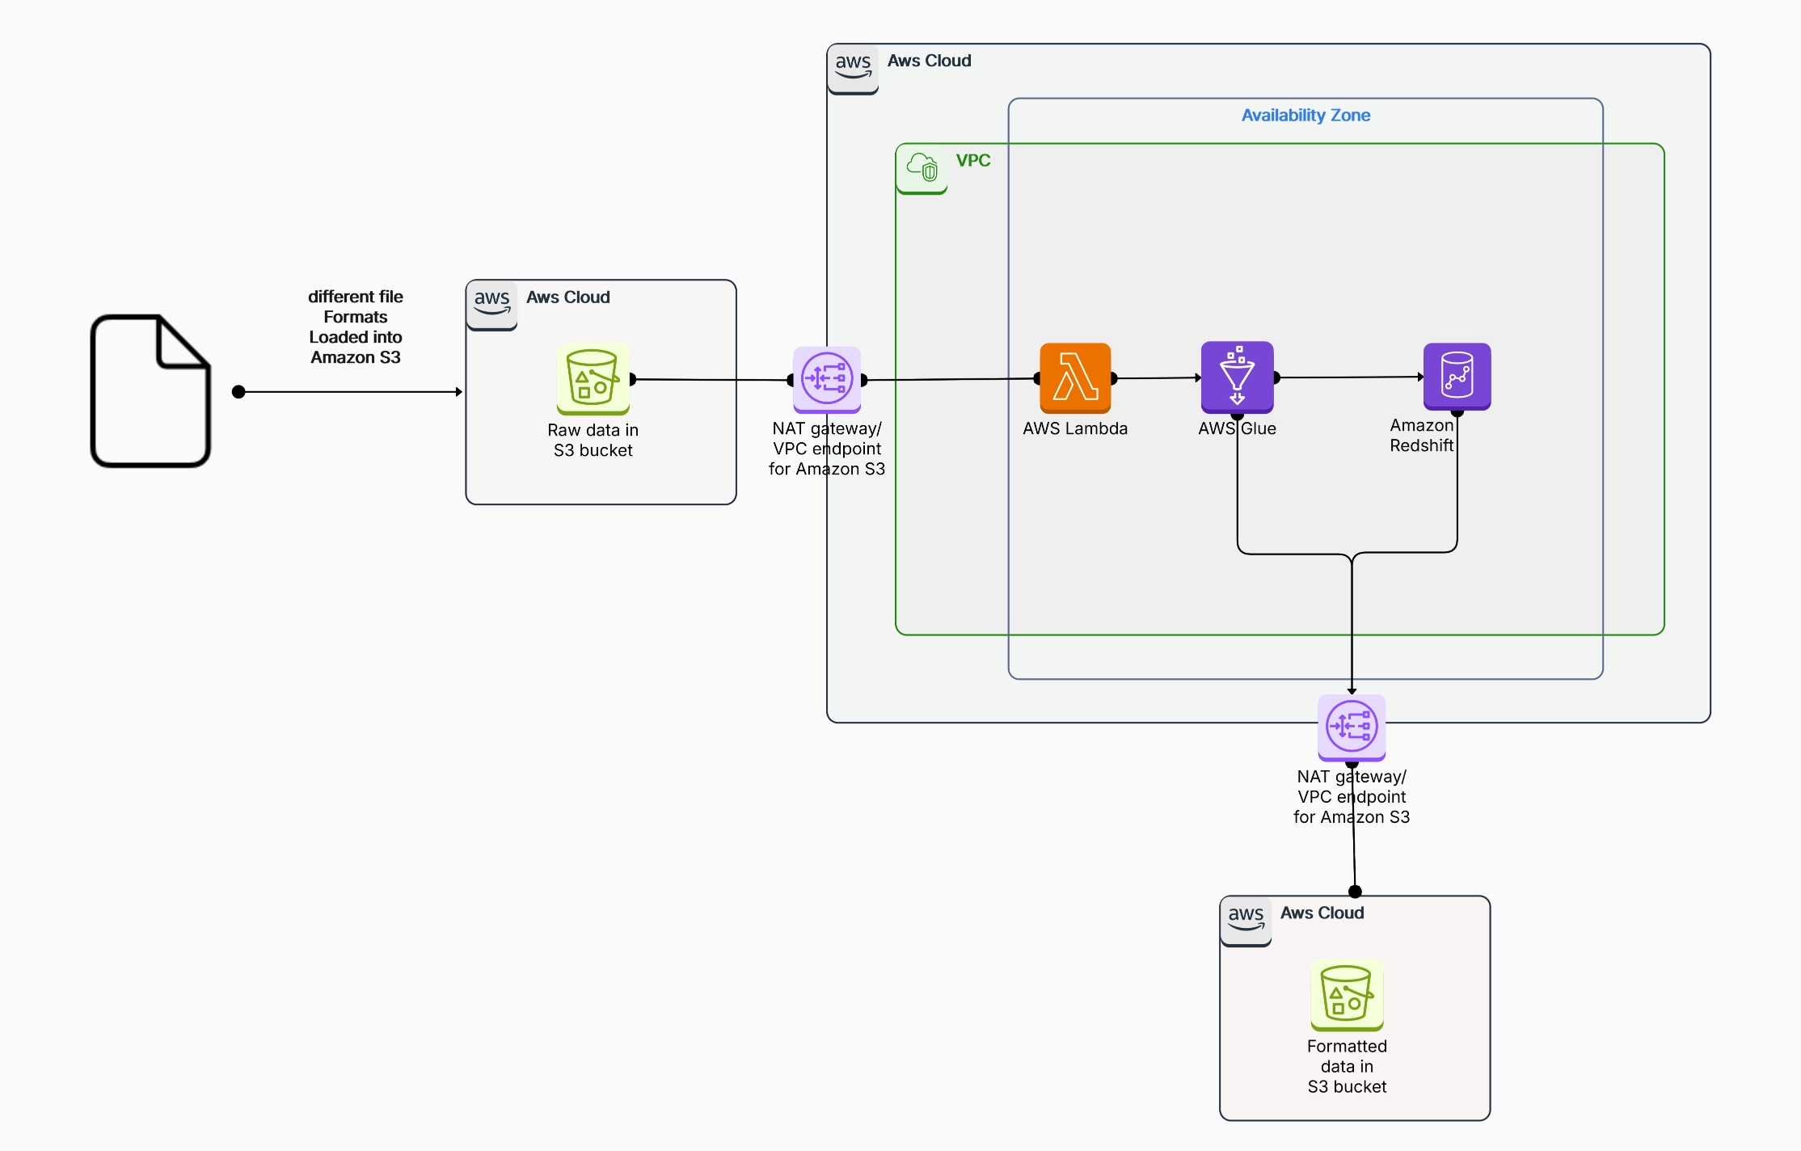
Task: Click the 'Availability Zone' title text
Action: (x=1306, y=116)
